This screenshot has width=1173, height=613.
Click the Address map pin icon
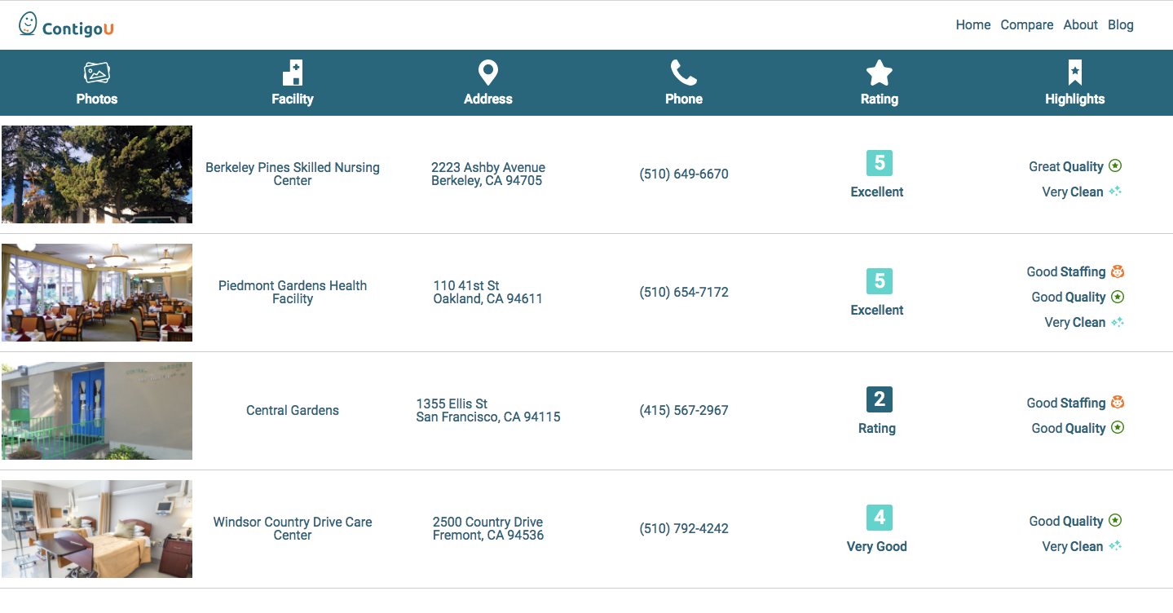point(488,73)
